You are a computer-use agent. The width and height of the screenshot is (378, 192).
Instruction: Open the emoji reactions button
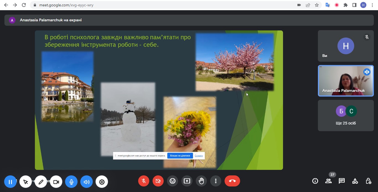tap(173, 181)
